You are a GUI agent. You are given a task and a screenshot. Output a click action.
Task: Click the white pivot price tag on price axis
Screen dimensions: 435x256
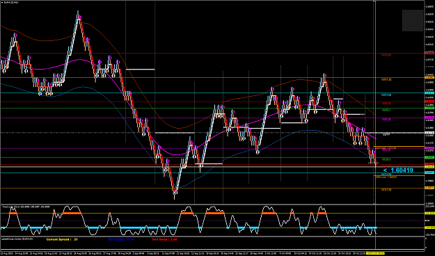click(429, 133)
